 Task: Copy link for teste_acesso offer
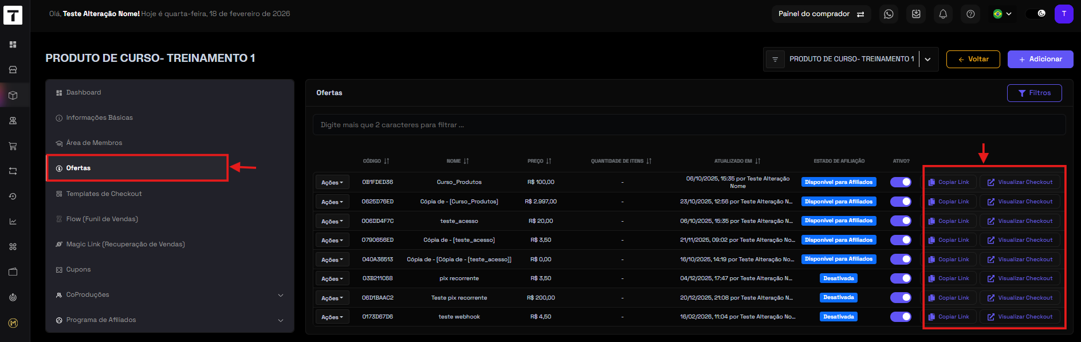click(x=949, y=221)
